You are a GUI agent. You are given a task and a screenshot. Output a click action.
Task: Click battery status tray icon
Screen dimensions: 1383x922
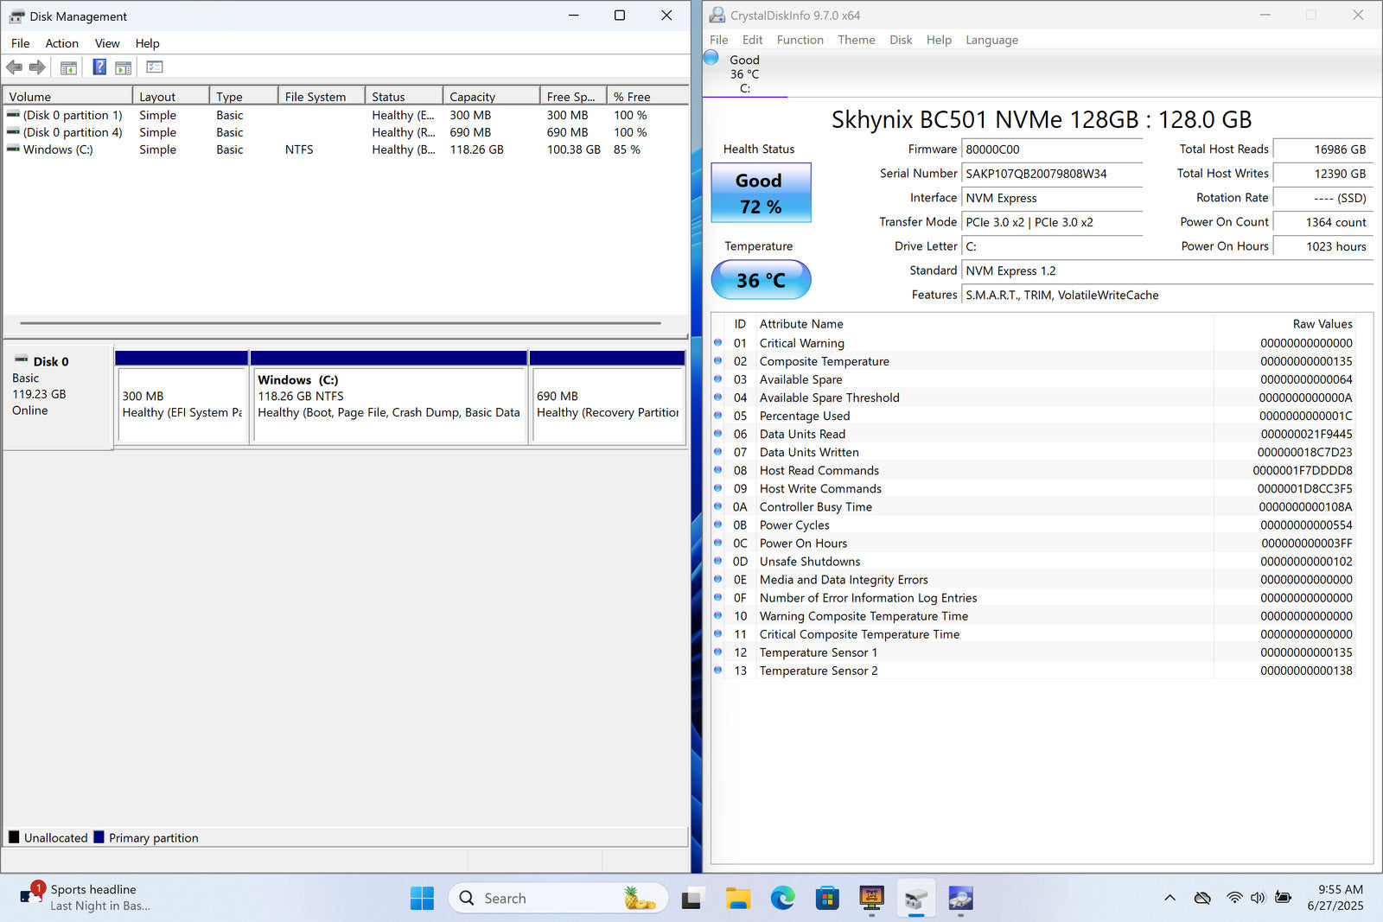pyautogui.click(x=1284, y=898)
